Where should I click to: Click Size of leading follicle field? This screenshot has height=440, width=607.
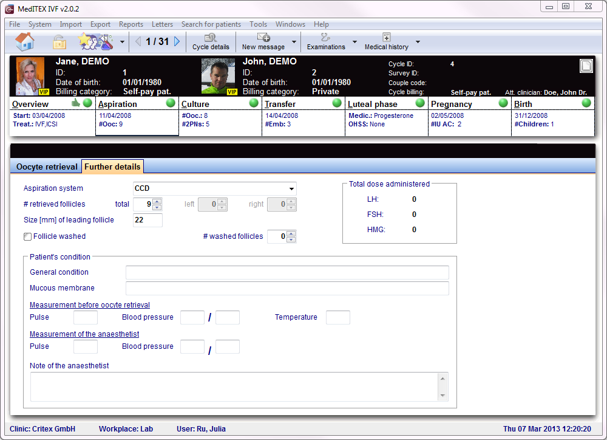(x=148, y=220)
